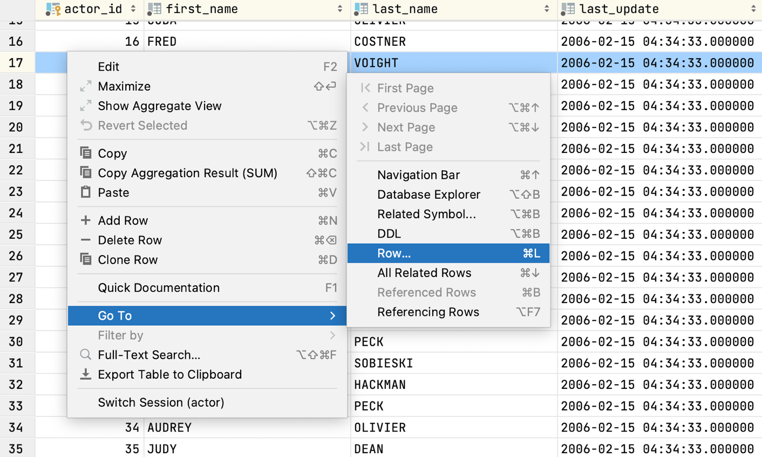Click actor_id cell with value 34

90,427
